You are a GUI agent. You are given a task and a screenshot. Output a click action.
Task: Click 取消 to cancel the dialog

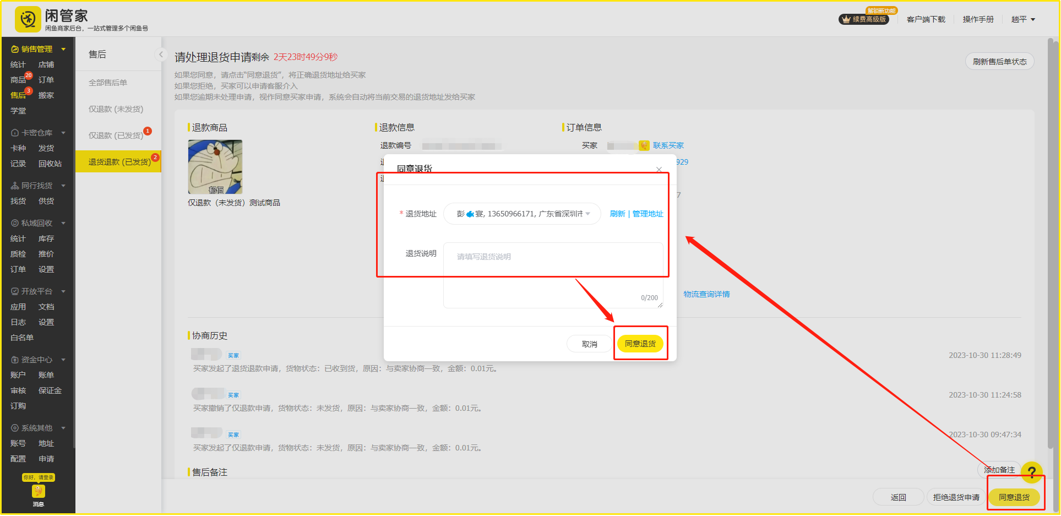pos(589,344)
